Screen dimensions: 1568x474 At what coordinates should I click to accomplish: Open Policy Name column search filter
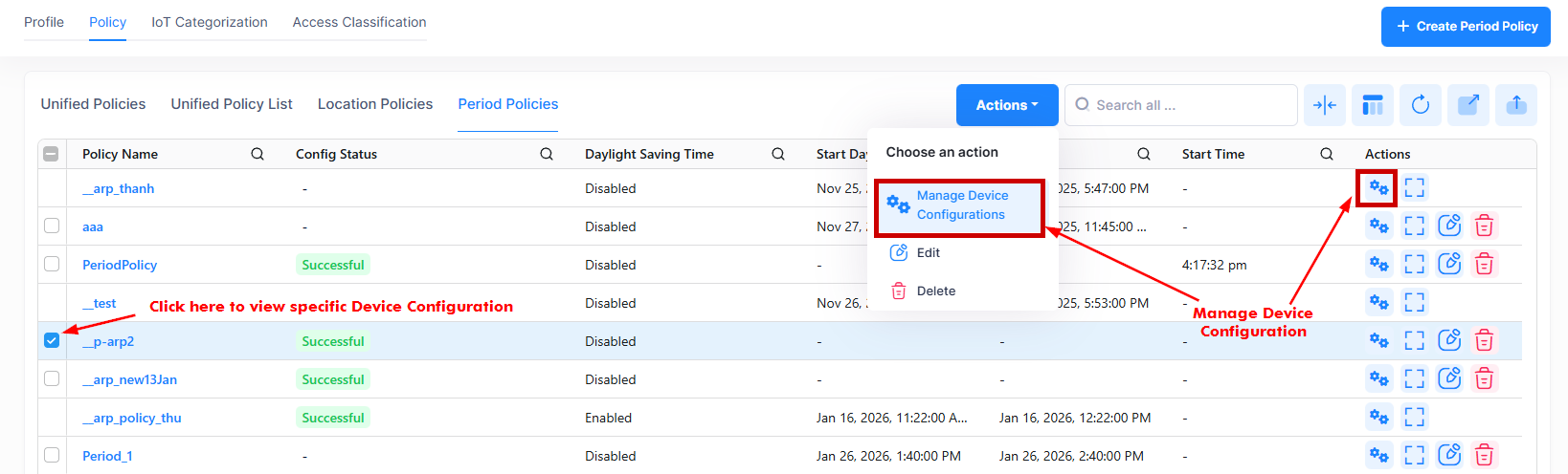coord(258,154)
